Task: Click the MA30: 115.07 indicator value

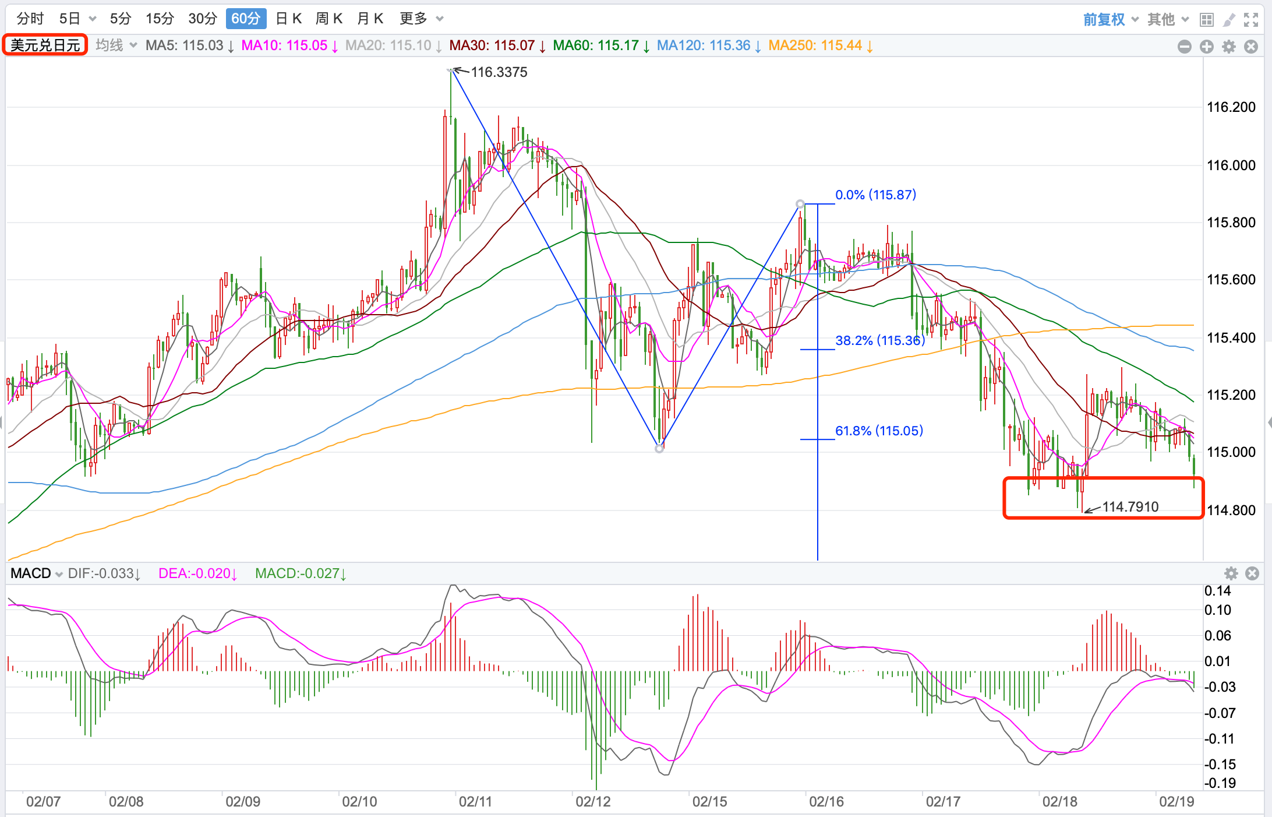Action: pos(497,45)
